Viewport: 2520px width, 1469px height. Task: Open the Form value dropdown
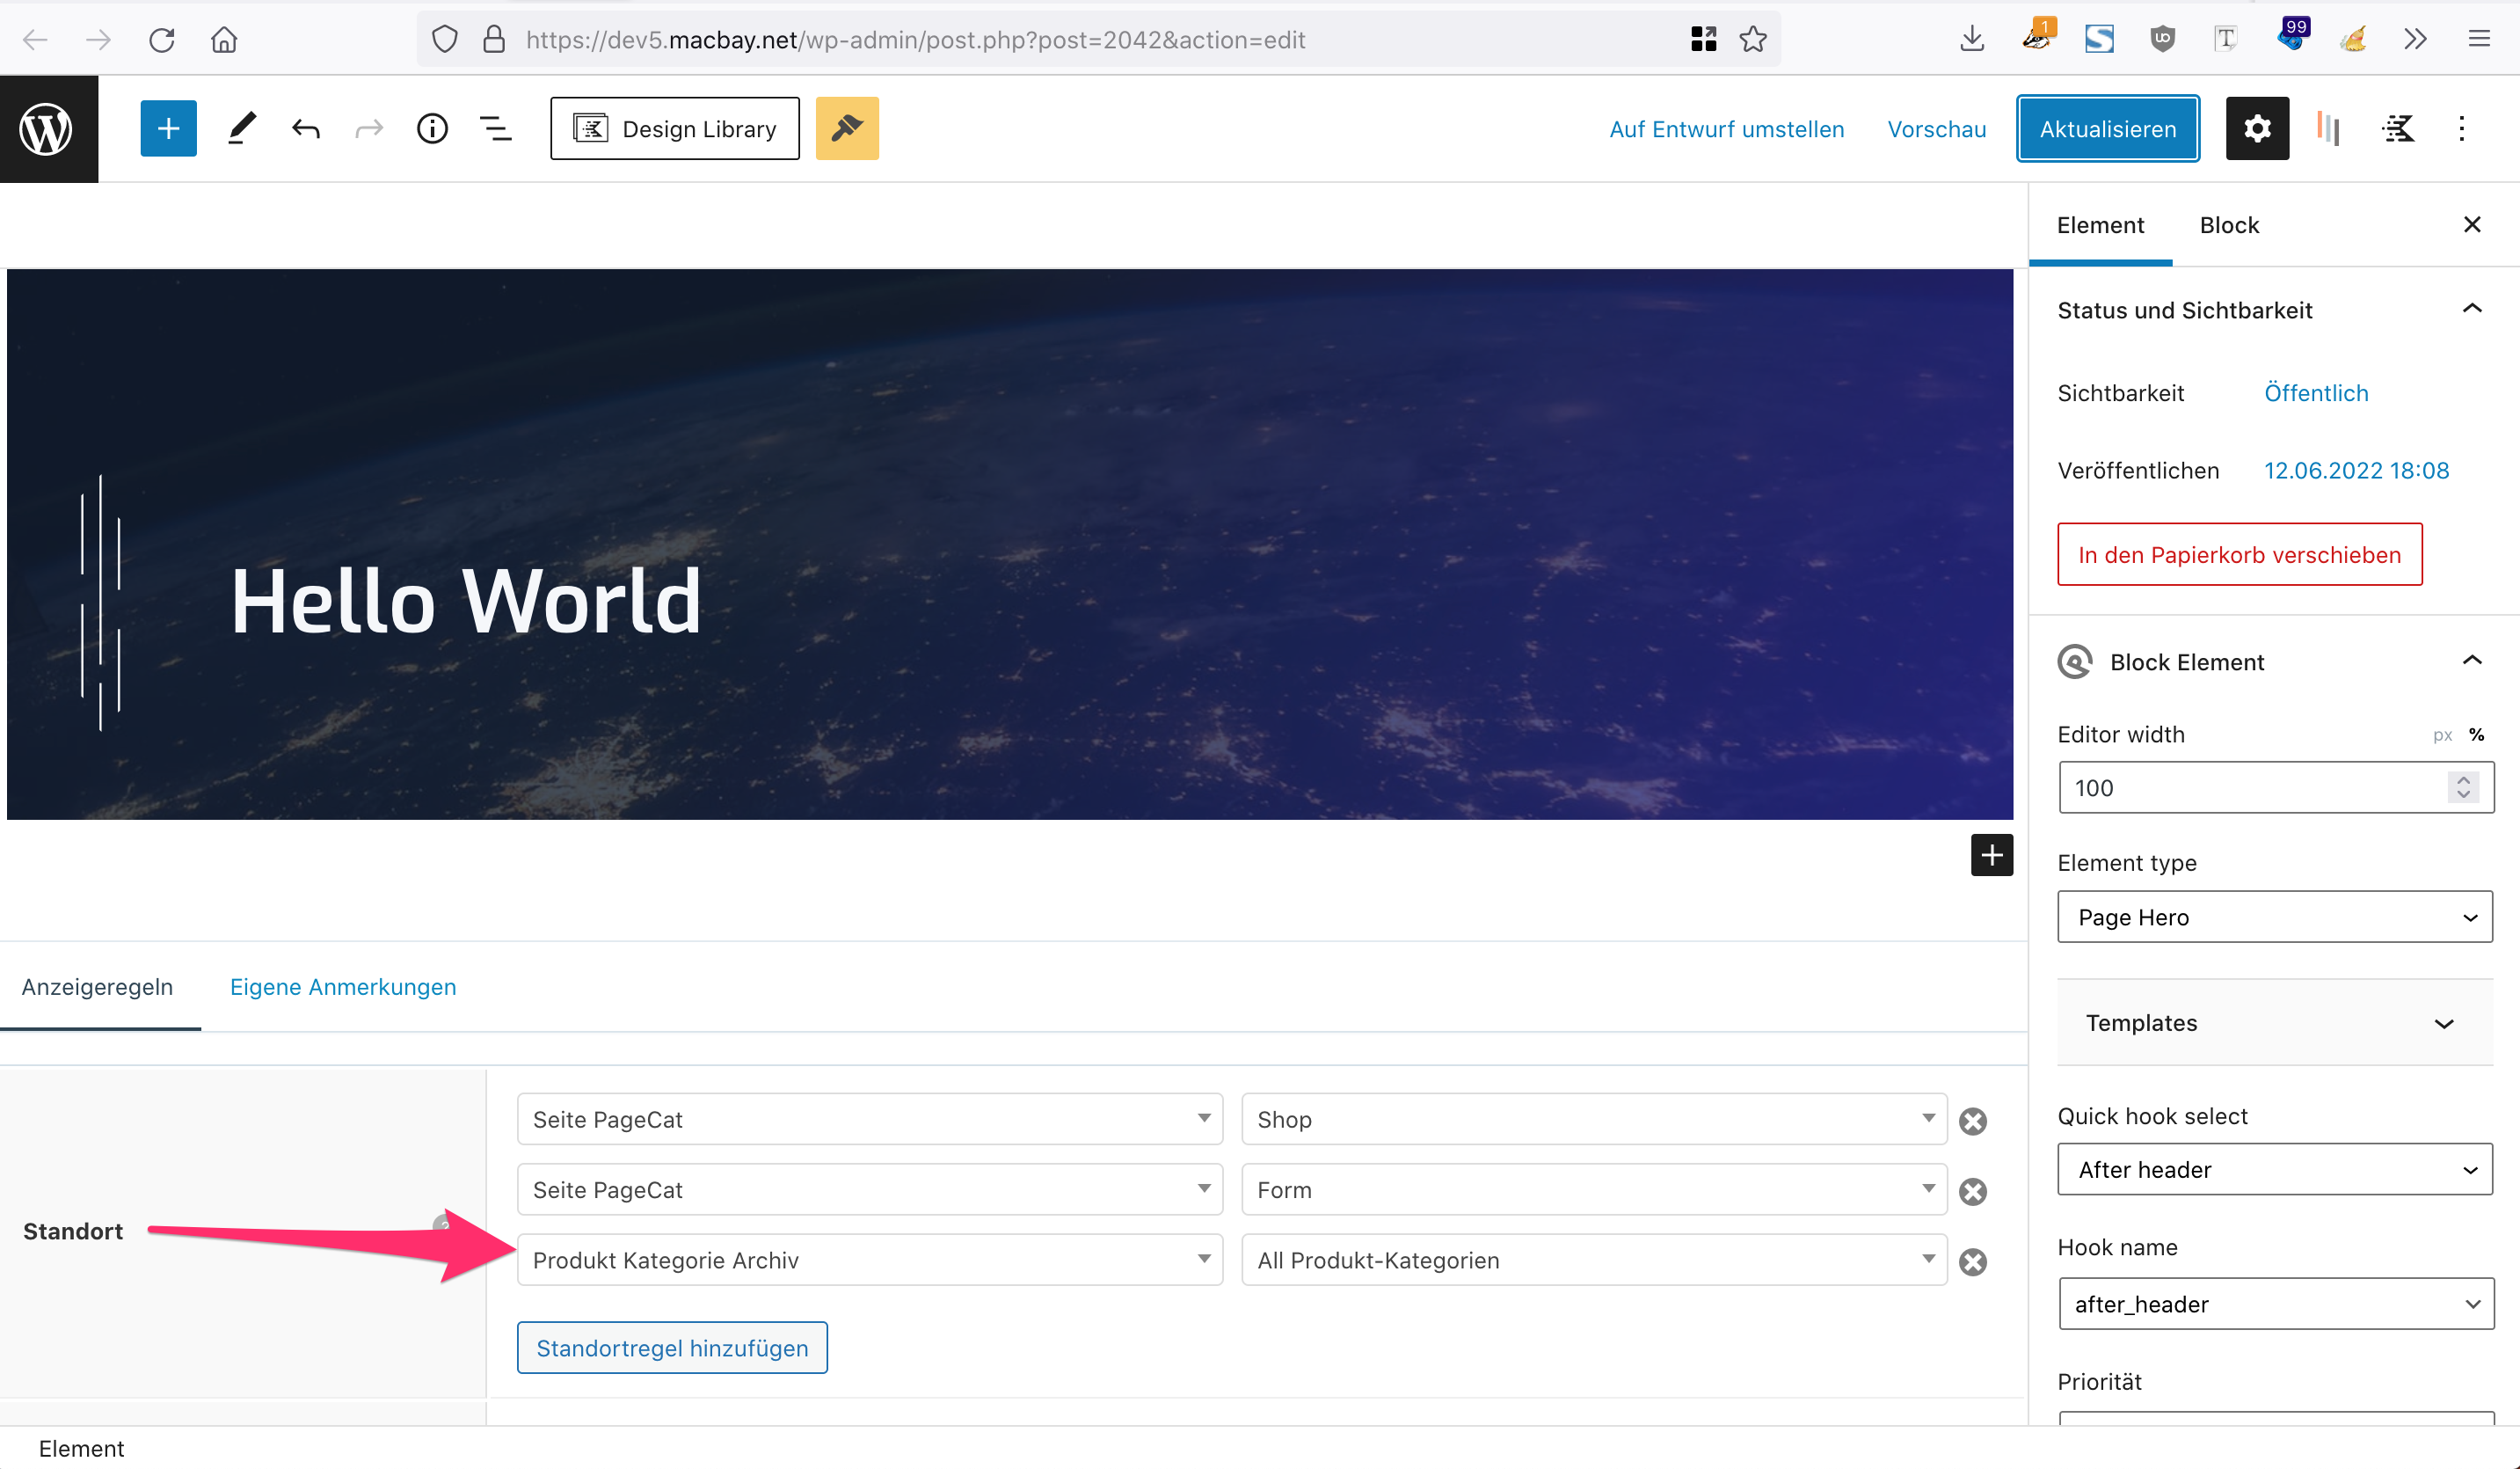1594,1190
